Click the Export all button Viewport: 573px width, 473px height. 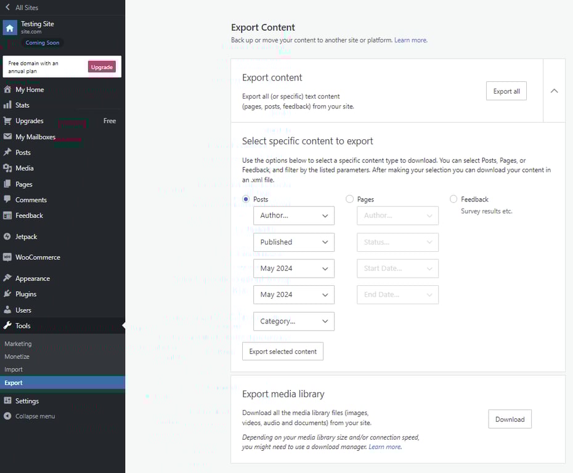(x=506, y=91)
